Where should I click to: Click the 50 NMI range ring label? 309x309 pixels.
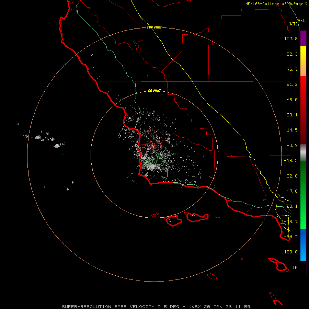(154, 91)
